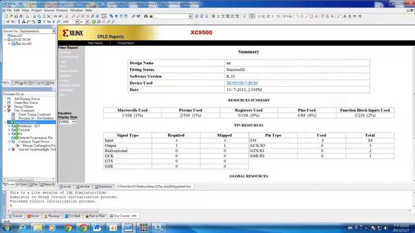Viewport: 415px width, 233px height.
Task: Click the wrench toolbar icon
Action: tap(134, 16)
